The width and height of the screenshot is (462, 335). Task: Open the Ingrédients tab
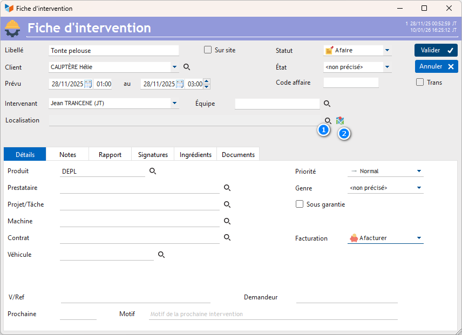click(196, 154)
